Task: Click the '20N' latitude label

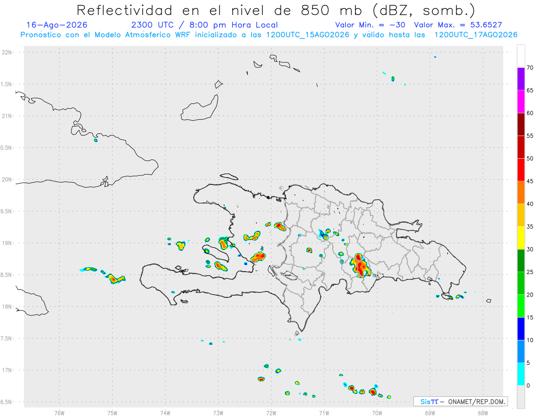Action: point(7,179)
